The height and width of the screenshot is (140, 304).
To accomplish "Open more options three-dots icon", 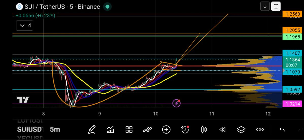I will point(260,130).
